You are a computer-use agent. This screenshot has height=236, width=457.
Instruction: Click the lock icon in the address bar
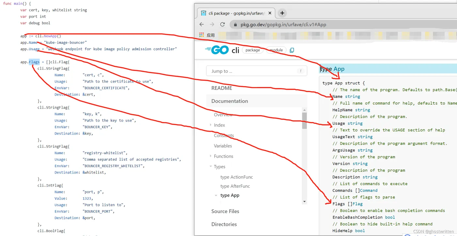[x=235, y=24]
